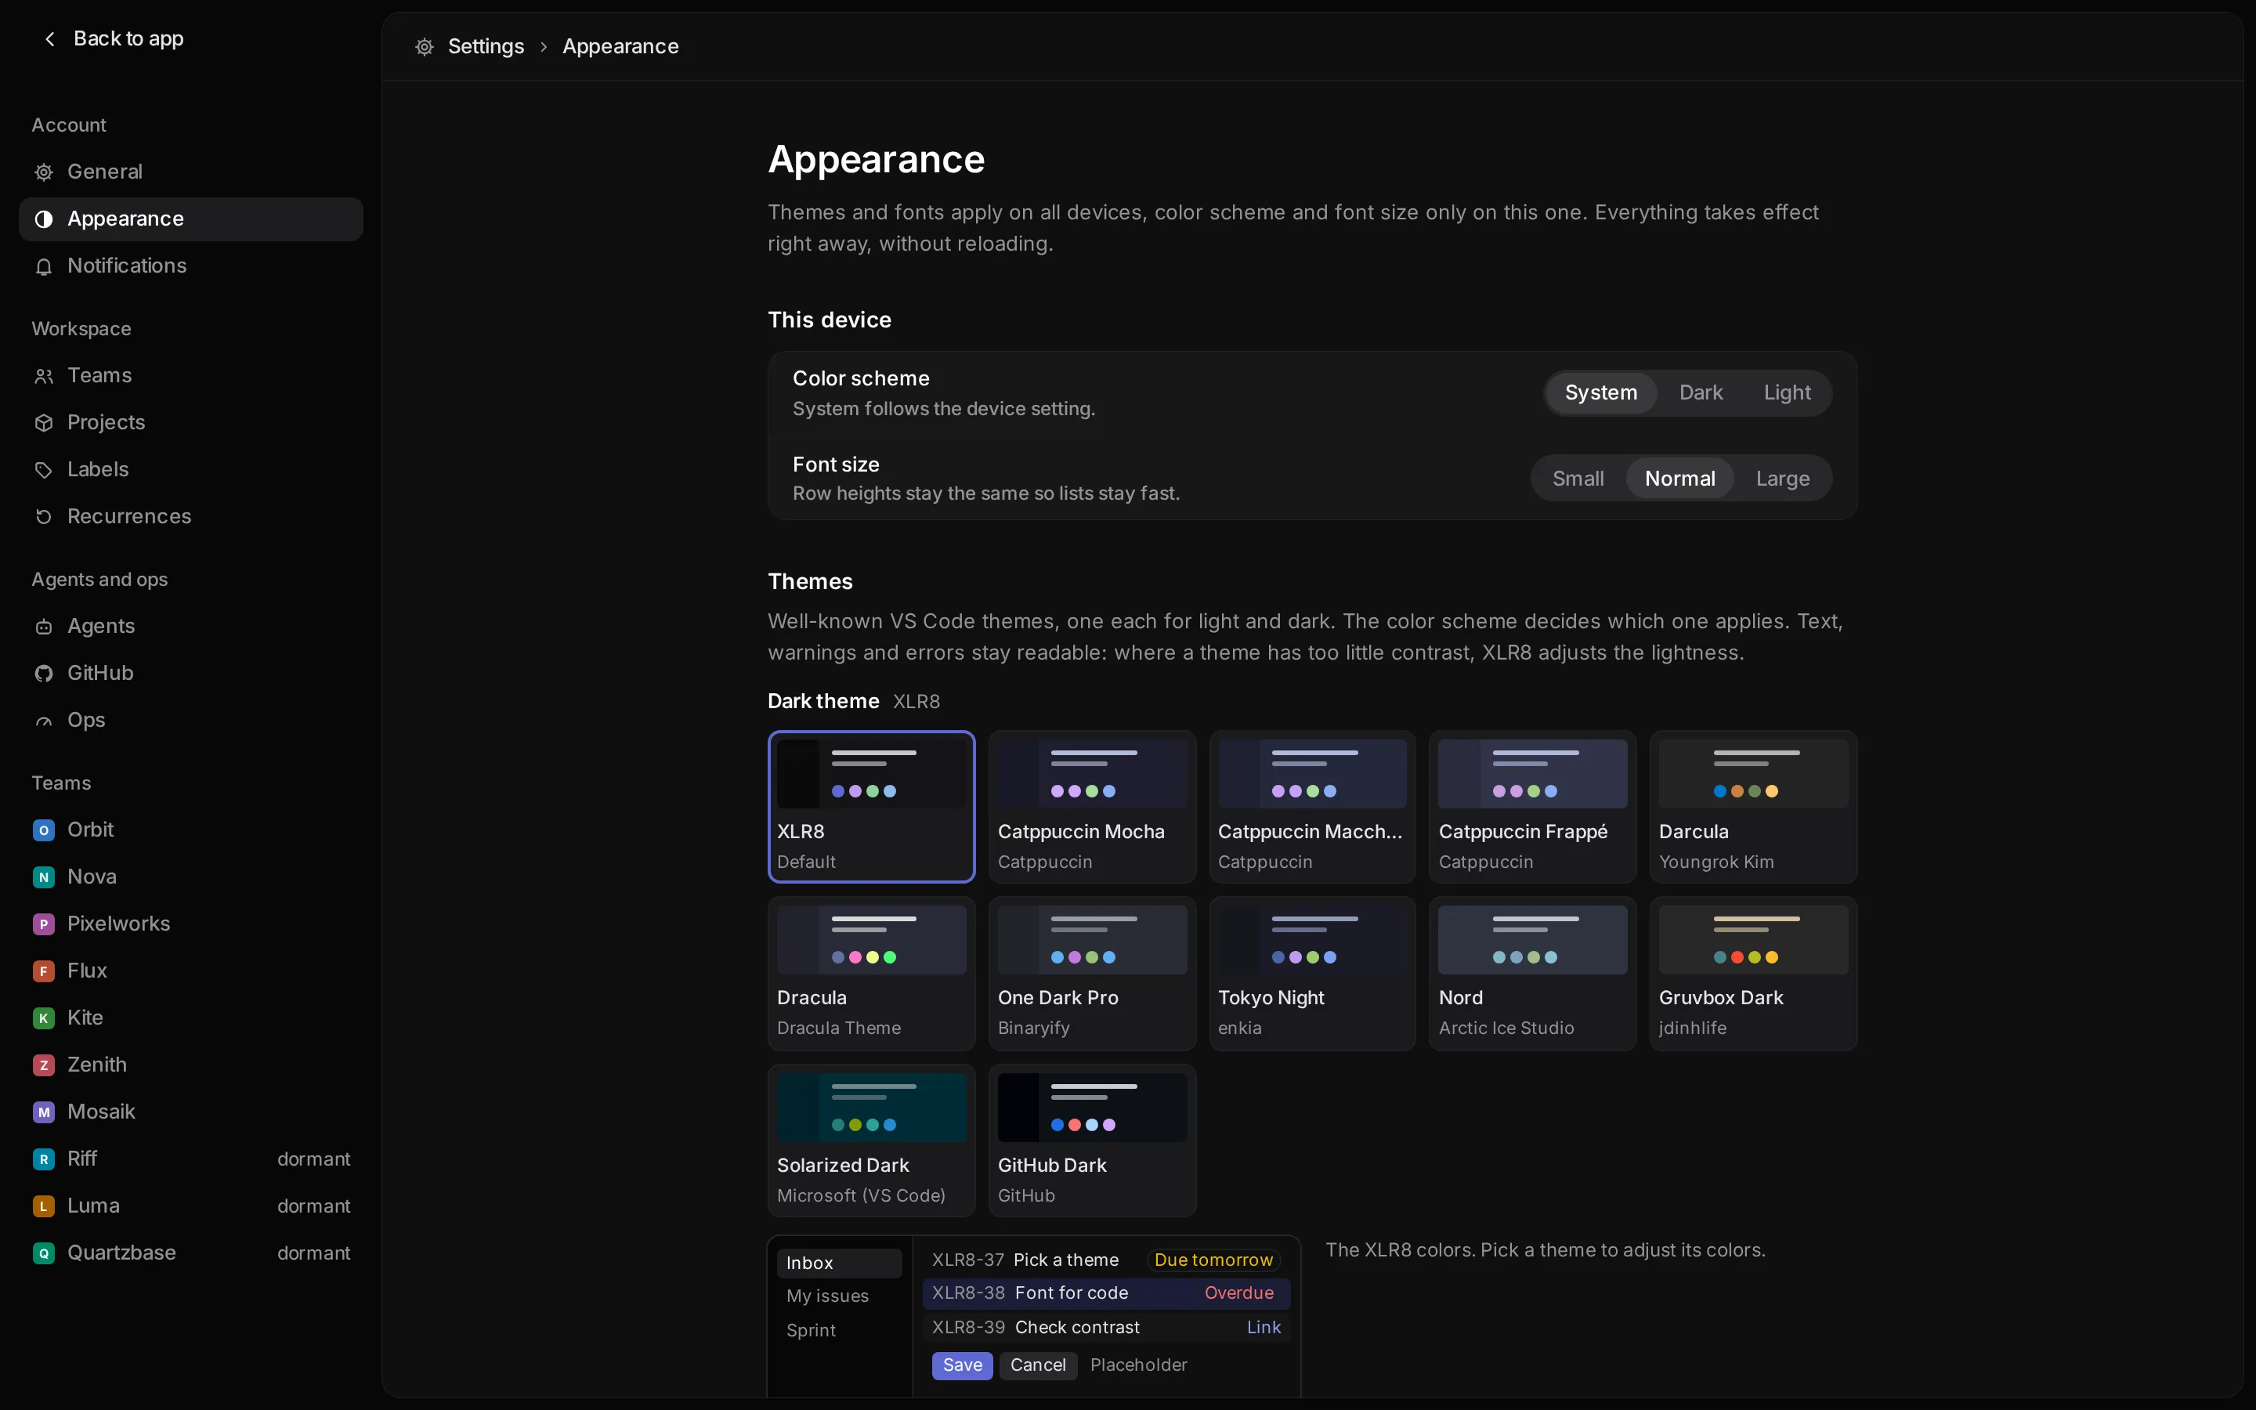2256x1410 pixels.
Task: Click the Pixelworks team badge icon
Action: pyautogui.click(x=44, y=924)
